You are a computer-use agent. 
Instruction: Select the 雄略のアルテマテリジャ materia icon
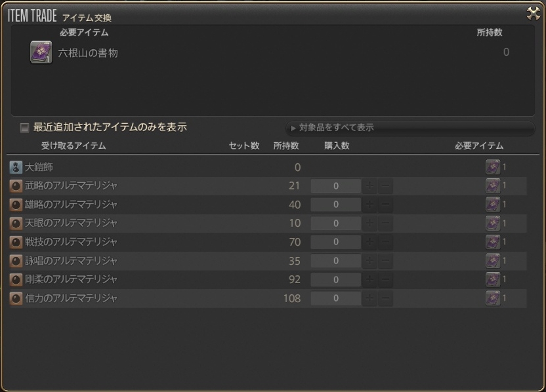pos(16,205)
